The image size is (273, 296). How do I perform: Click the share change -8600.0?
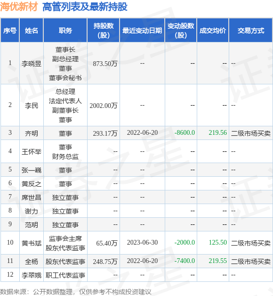(185, 132)
